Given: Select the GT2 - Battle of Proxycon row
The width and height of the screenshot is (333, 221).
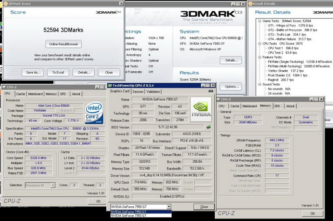Looking at the screenshot, I should click(292, 30).
